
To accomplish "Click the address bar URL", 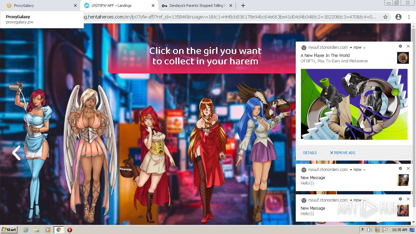I will pos(230,17).
